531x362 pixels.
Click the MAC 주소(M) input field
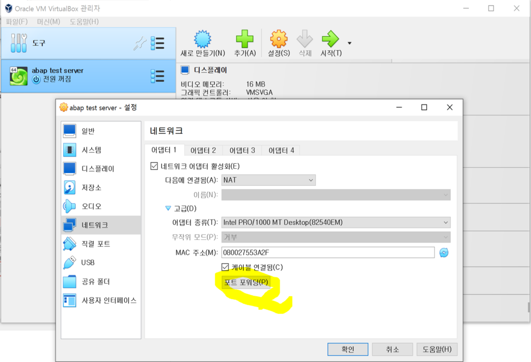[x=328, y=252]
